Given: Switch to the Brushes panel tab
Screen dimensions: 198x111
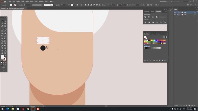Looking at the screenshot, I should pyautogui.click(x=153, y=34).
